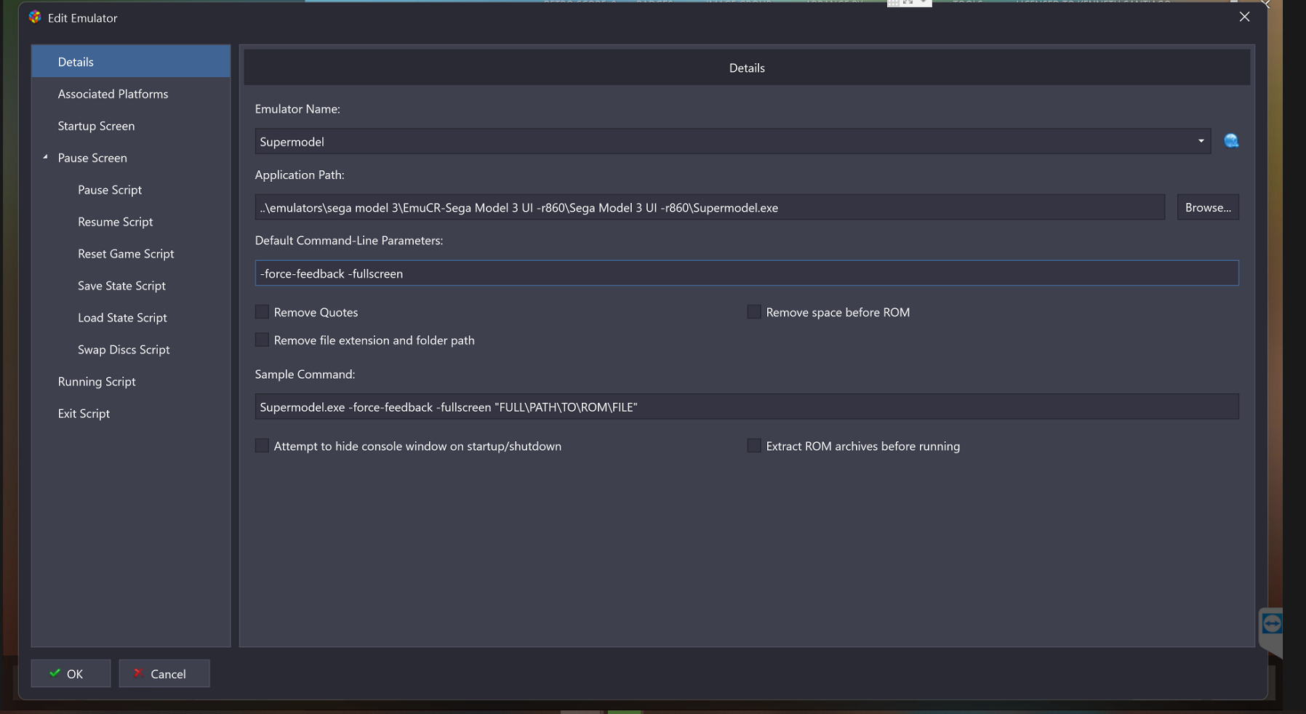Click the Browse... button for application path
1306x714 pixels.
1208,207
